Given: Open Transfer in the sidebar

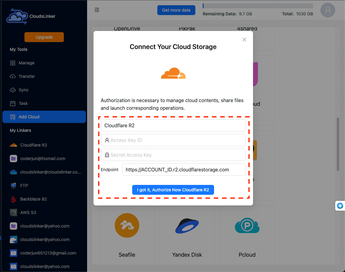Looking at the screenshot, I should click(44, 76).
